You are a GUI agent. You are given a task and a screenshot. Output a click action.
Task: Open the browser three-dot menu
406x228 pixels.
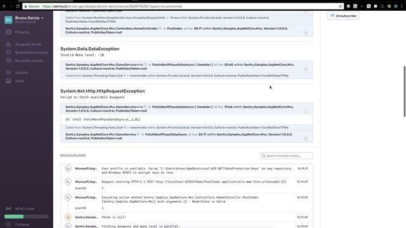(x=402, y=6)
